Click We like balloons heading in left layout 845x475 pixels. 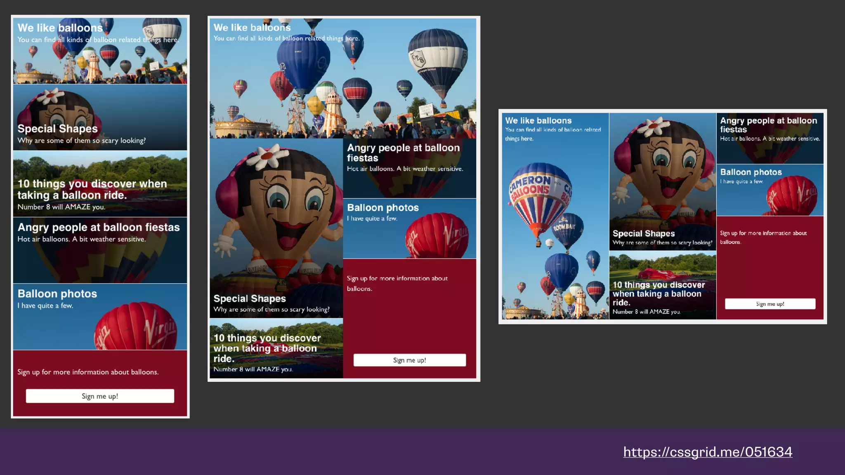point(60,28)
